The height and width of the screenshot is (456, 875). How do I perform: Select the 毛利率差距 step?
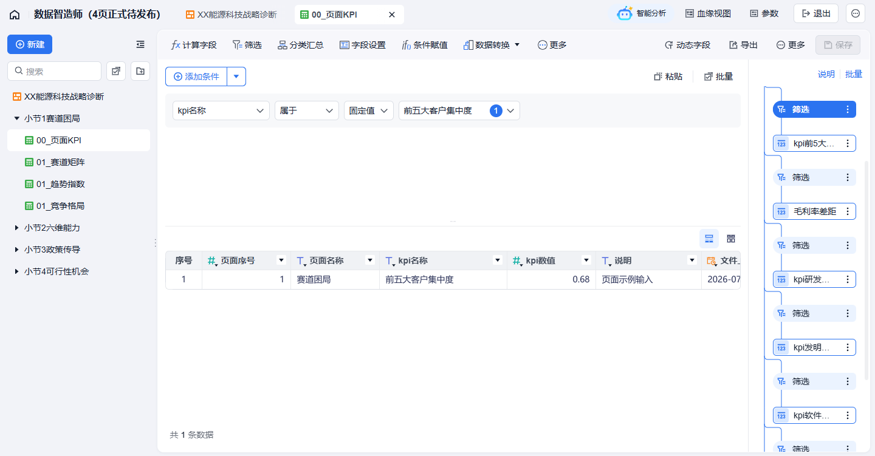pos(814,211)
